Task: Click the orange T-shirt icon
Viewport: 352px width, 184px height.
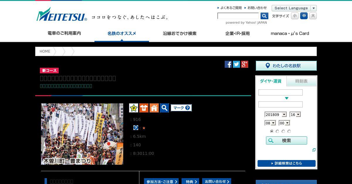Action: click(x=144, y=108)
